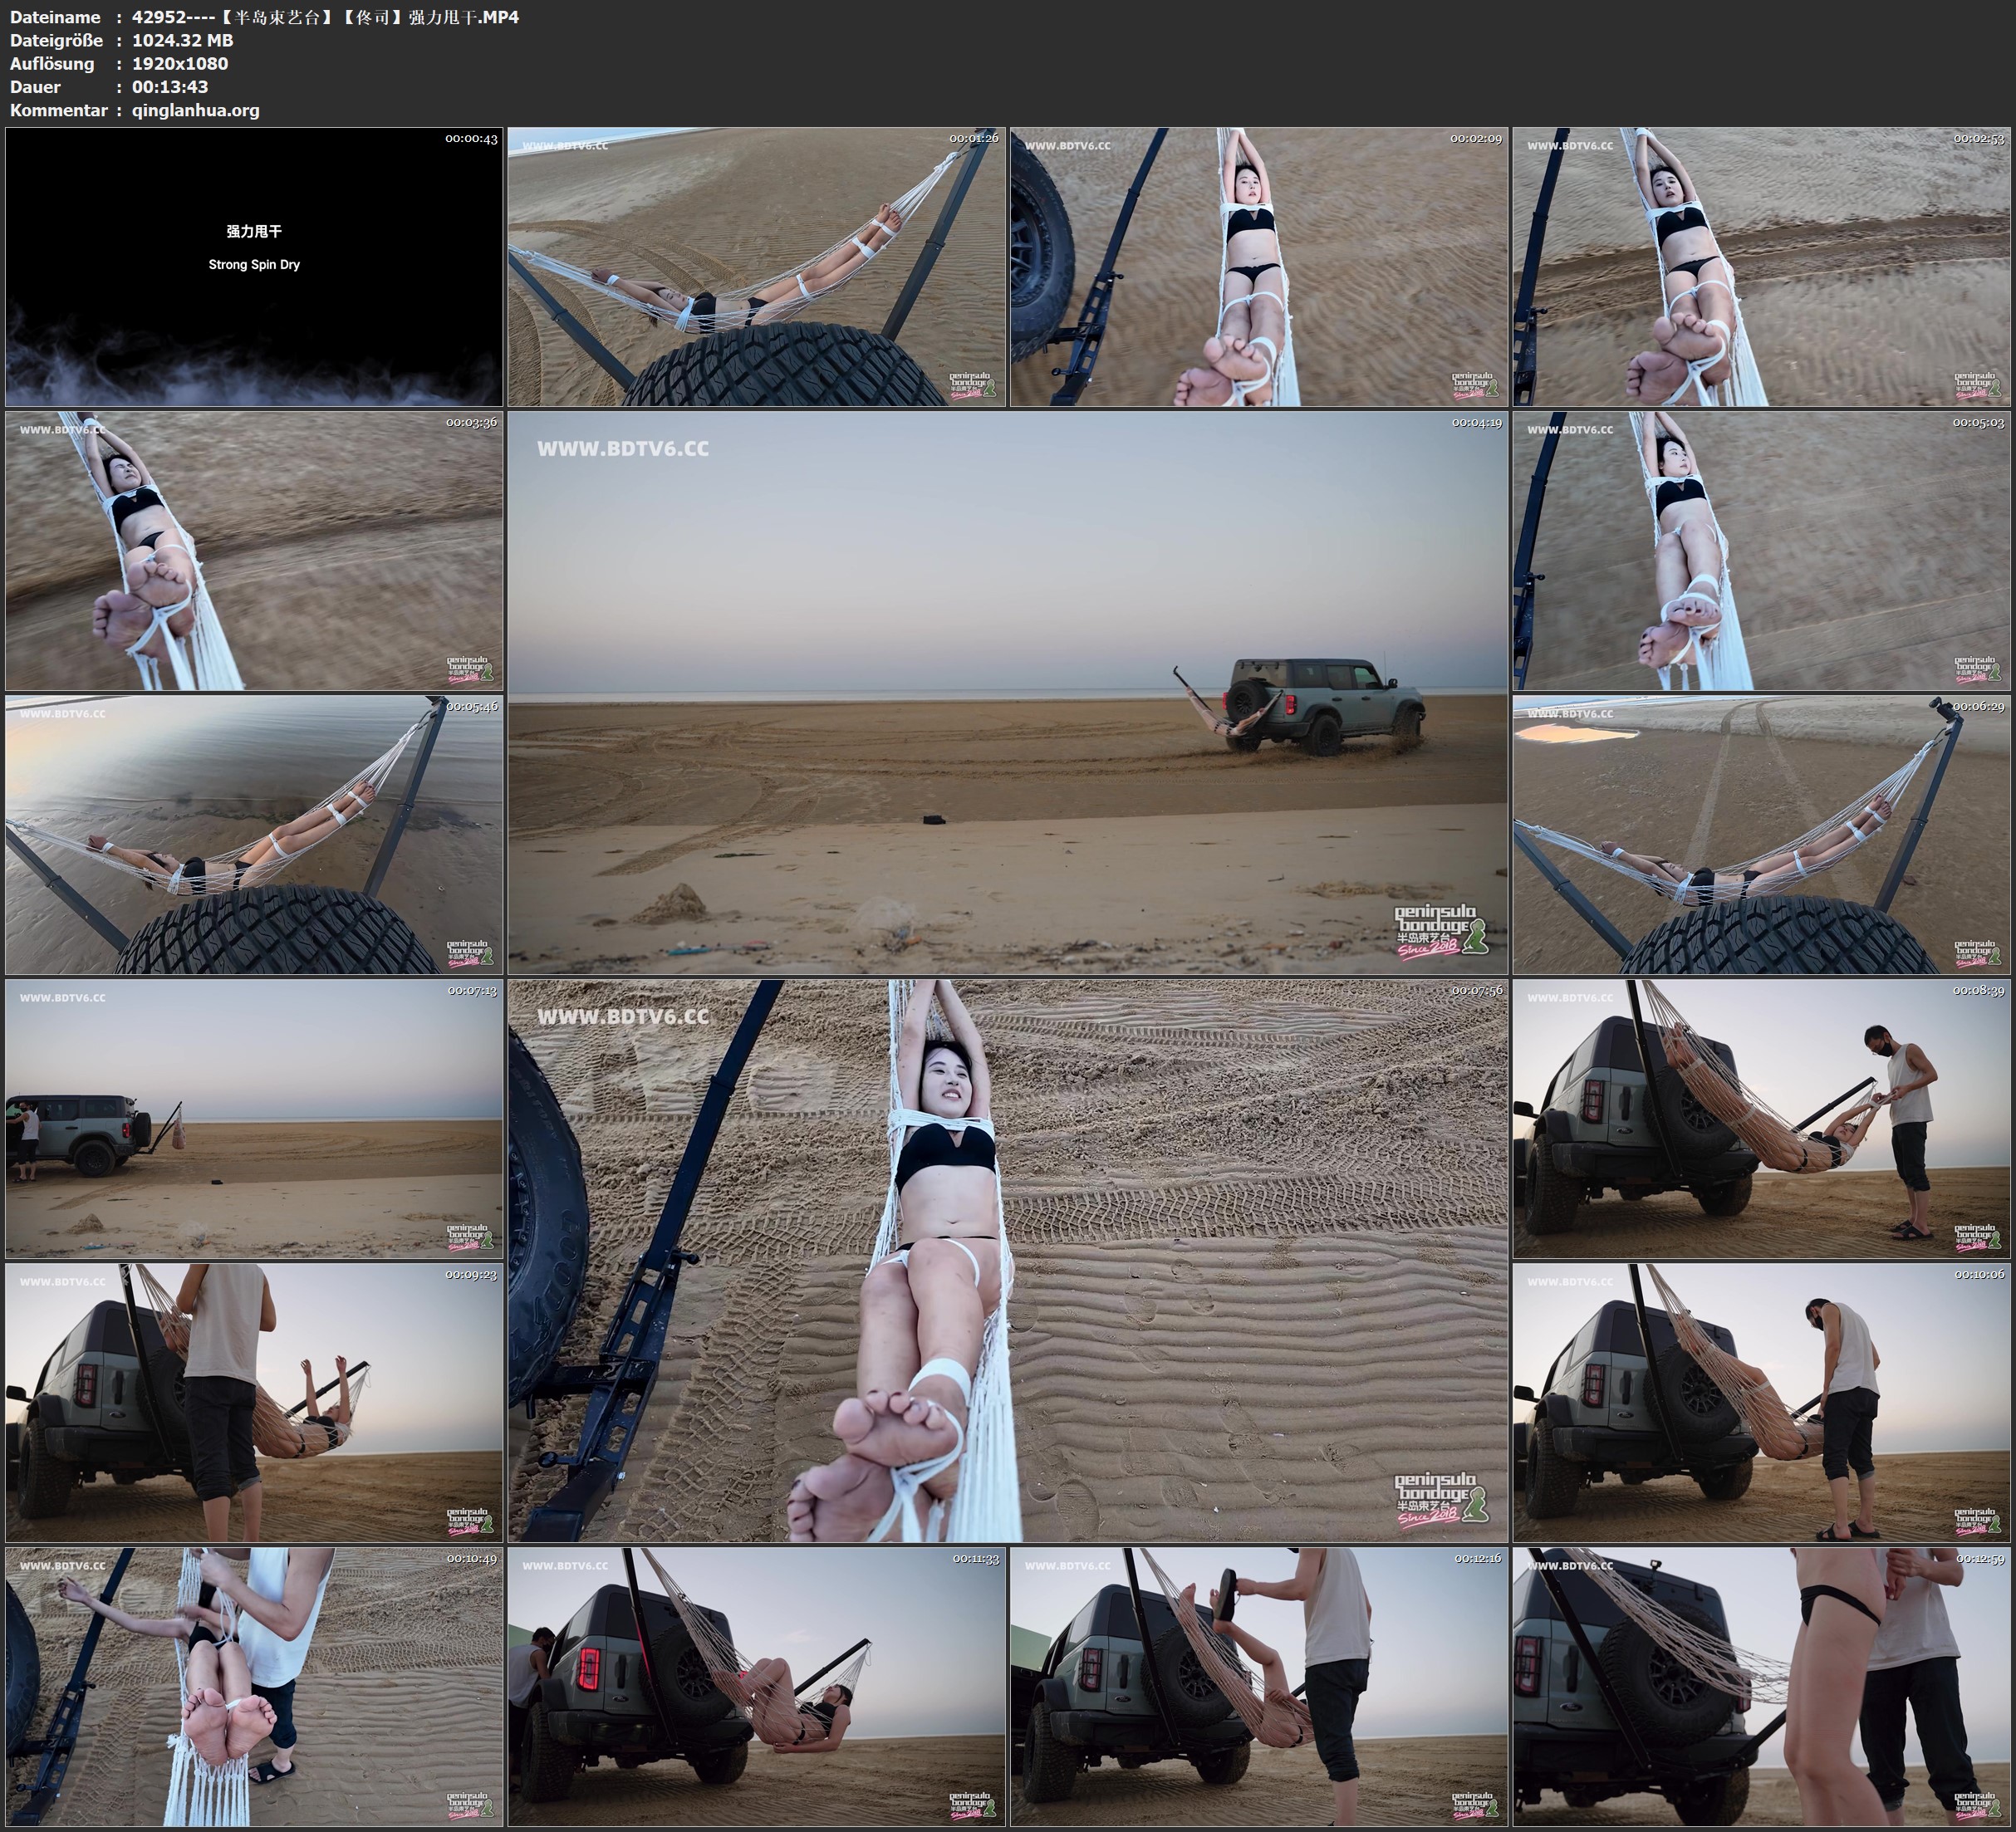Click the 1024.32 MB file size value

(182, 40)
